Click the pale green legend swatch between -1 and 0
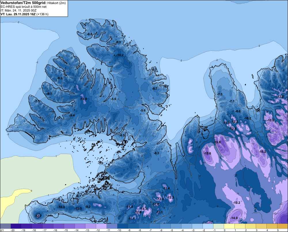 tap(219, 226)
